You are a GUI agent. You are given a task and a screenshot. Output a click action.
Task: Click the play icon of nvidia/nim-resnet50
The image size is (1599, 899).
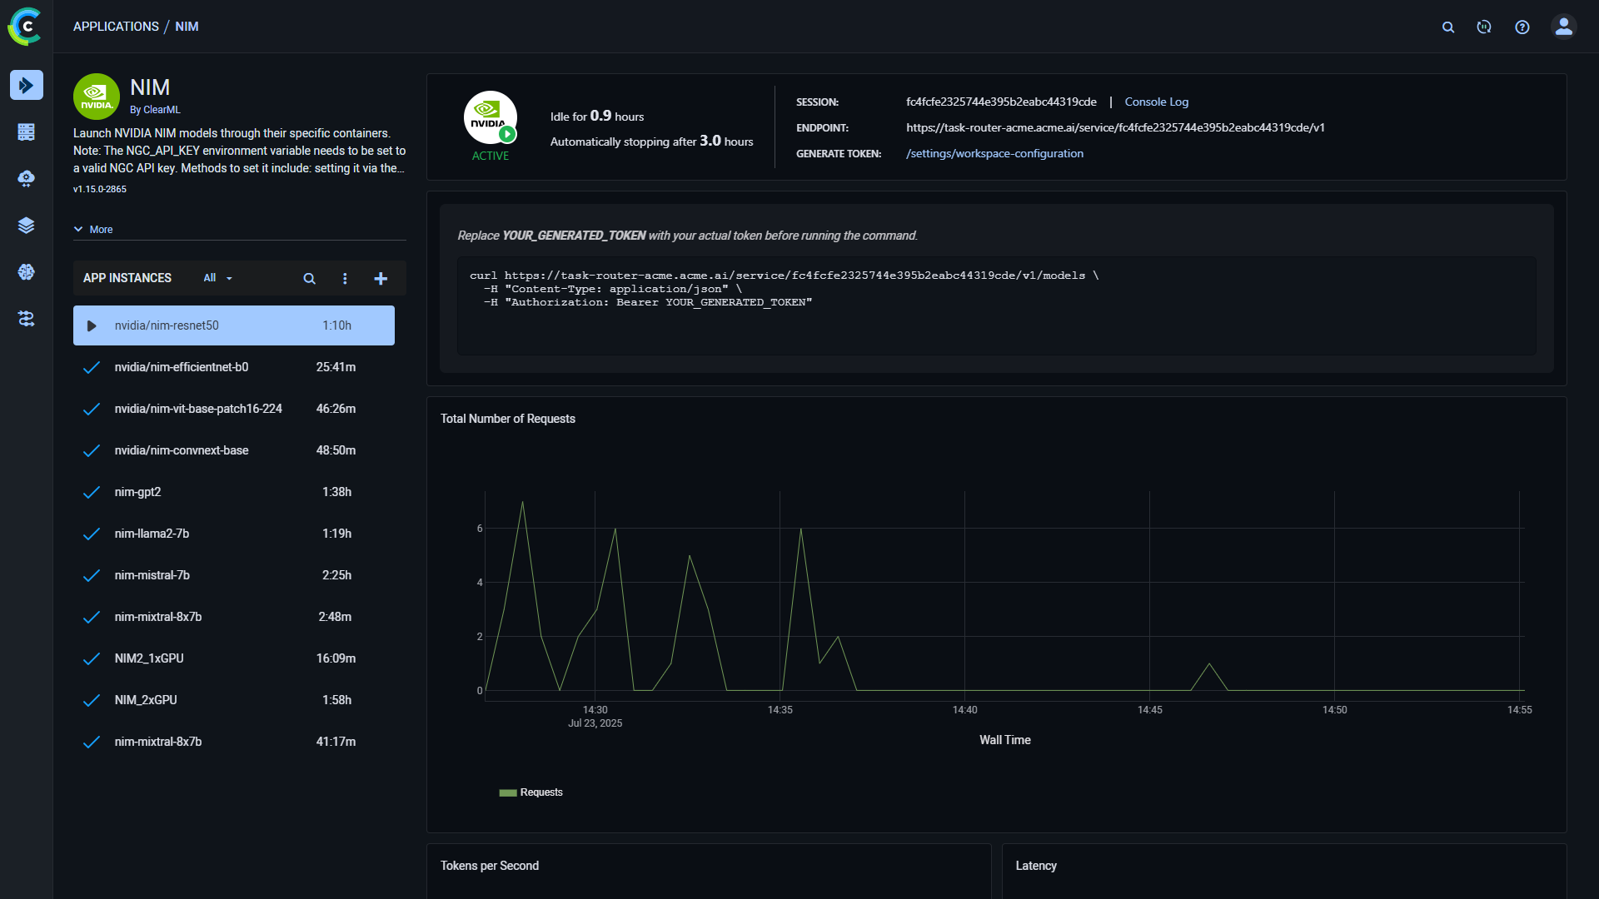tap(92, 326)
